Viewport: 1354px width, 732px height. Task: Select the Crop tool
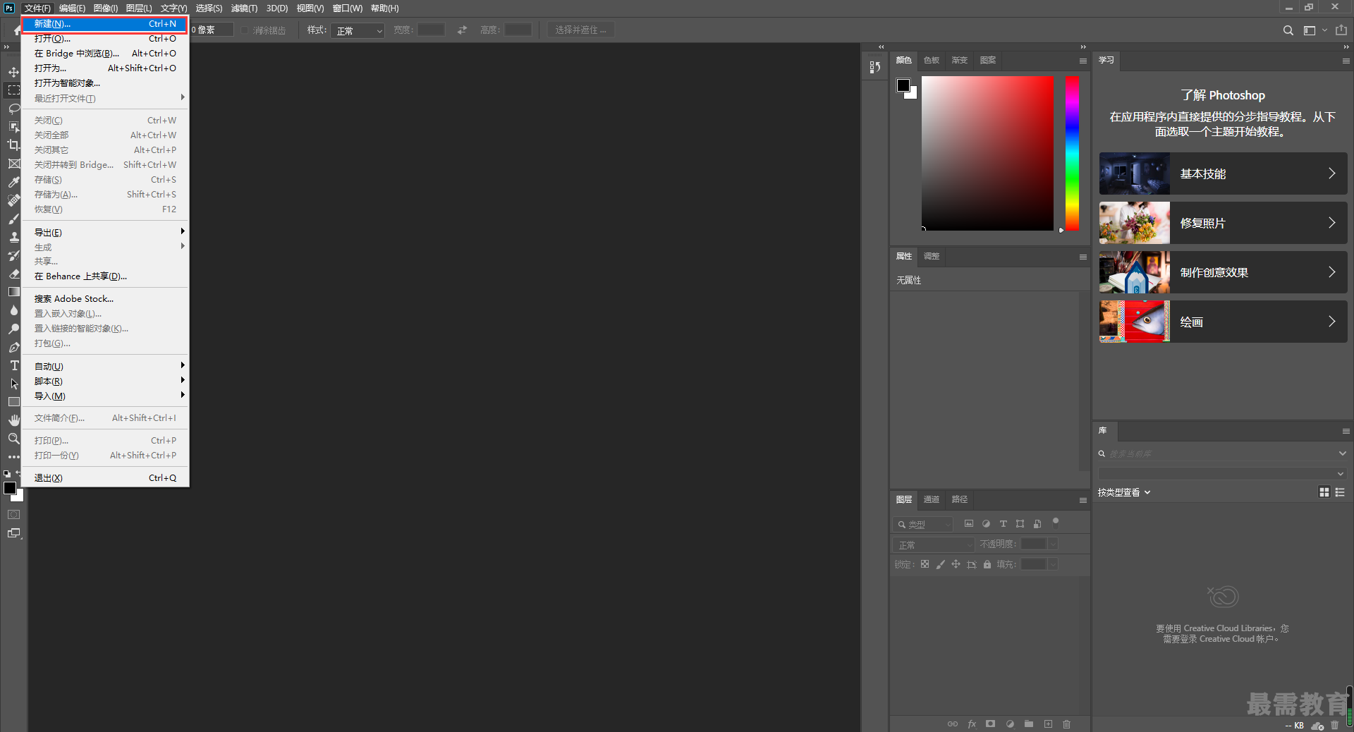pyautogui.click(x=13, y=145)
